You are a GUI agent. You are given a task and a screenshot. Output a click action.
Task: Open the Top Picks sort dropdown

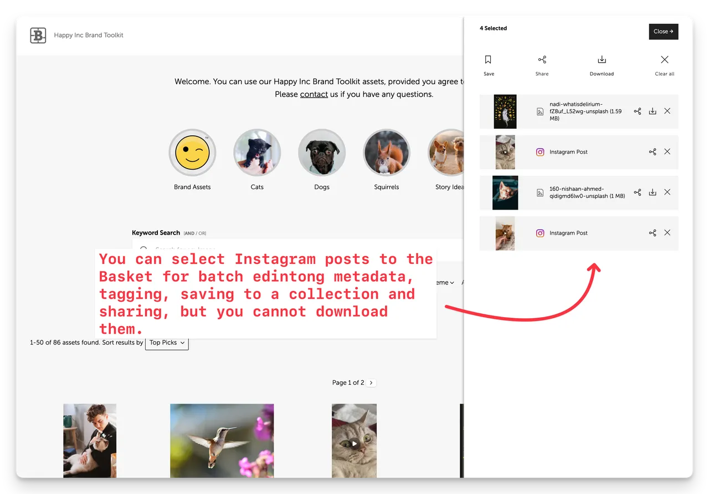click(x=167, y=343)
